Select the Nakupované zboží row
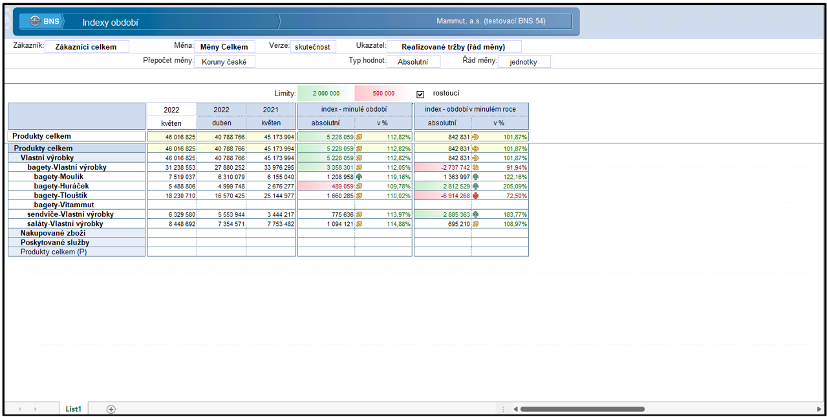Image resolution: width=827 pixels, height=417 pixels. coord(76,233)
